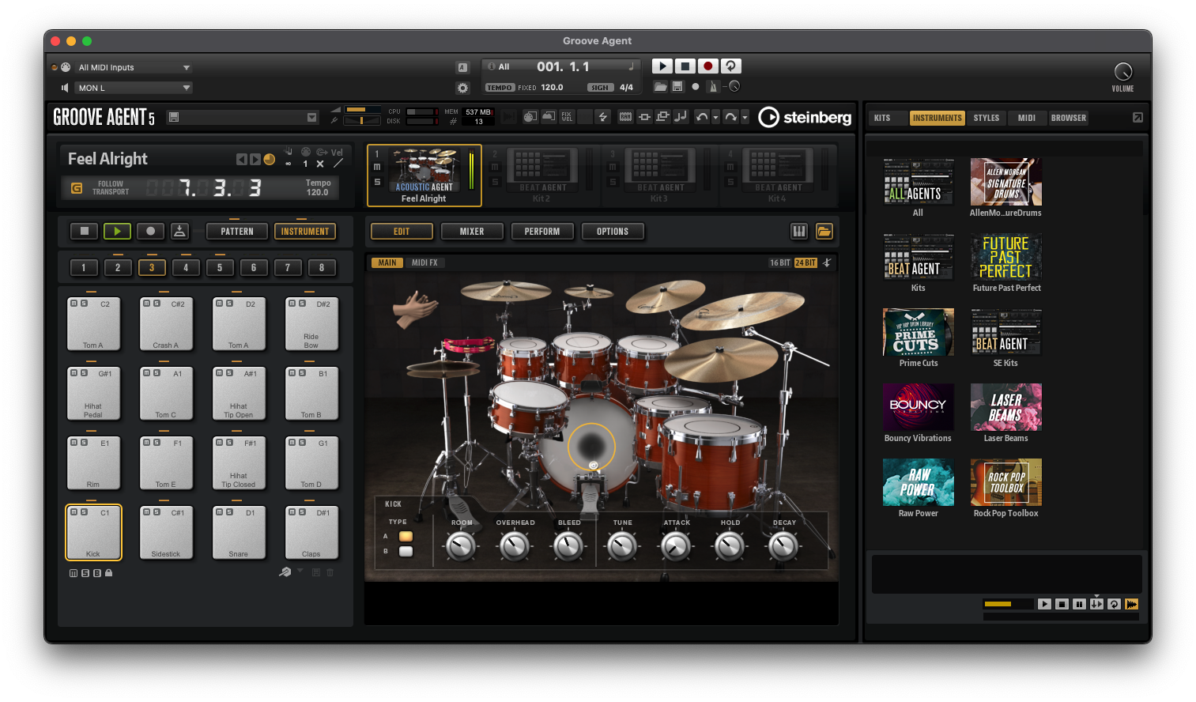Click the keyboard display icon next to OPTIONS

point(799,231)
